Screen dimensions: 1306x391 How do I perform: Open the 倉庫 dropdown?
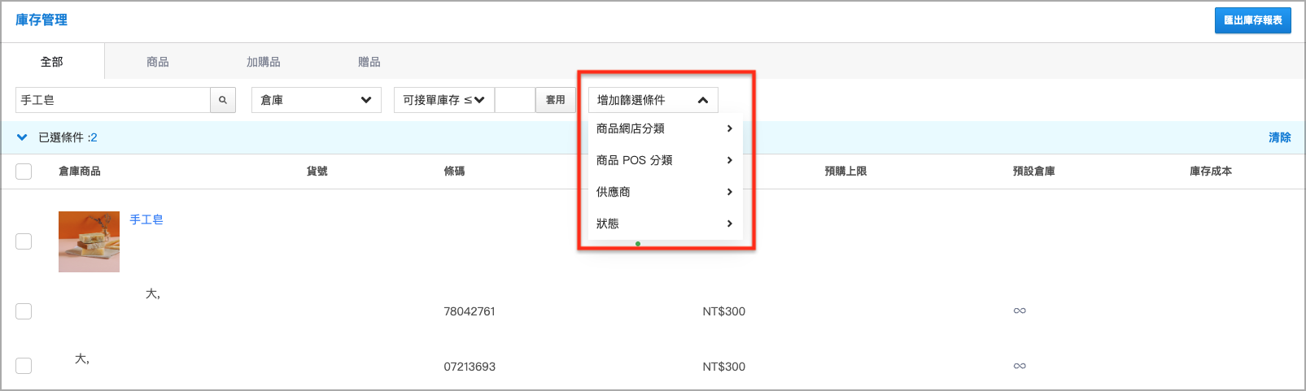(x=317, y=100)
